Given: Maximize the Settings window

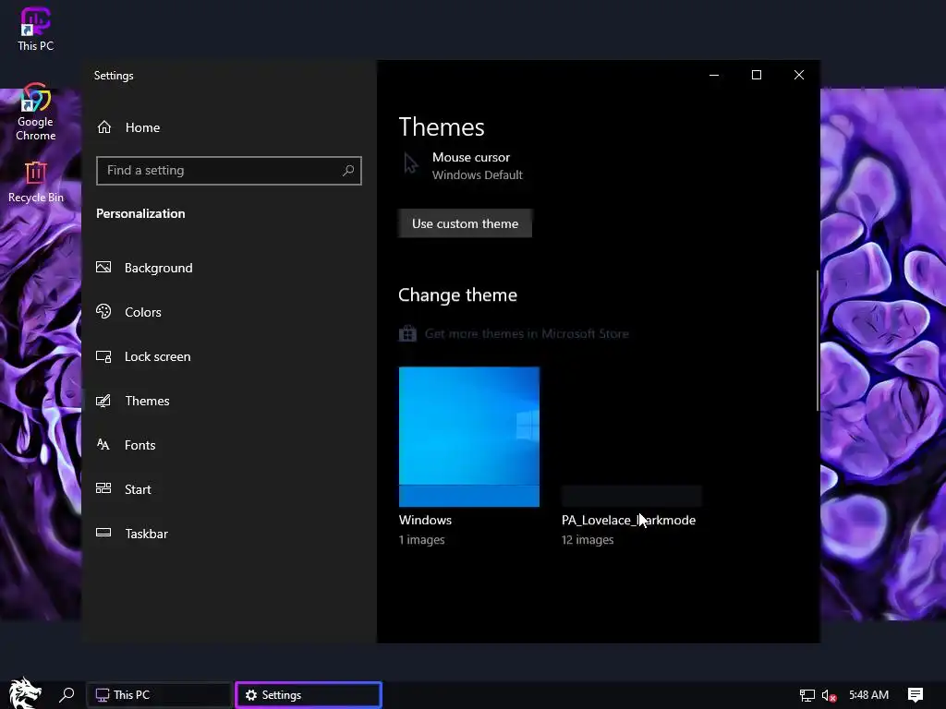Looking at the screenshot, I should pos(757,75).
